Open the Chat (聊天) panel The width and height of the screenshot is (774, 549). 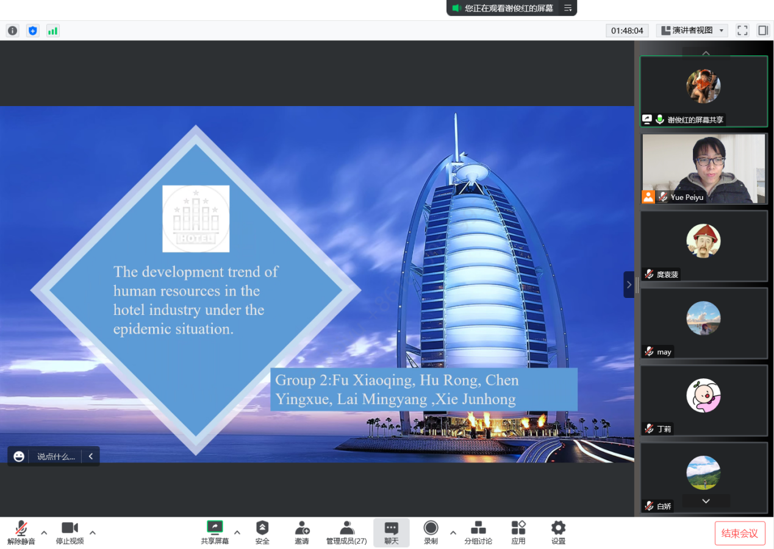392,532
